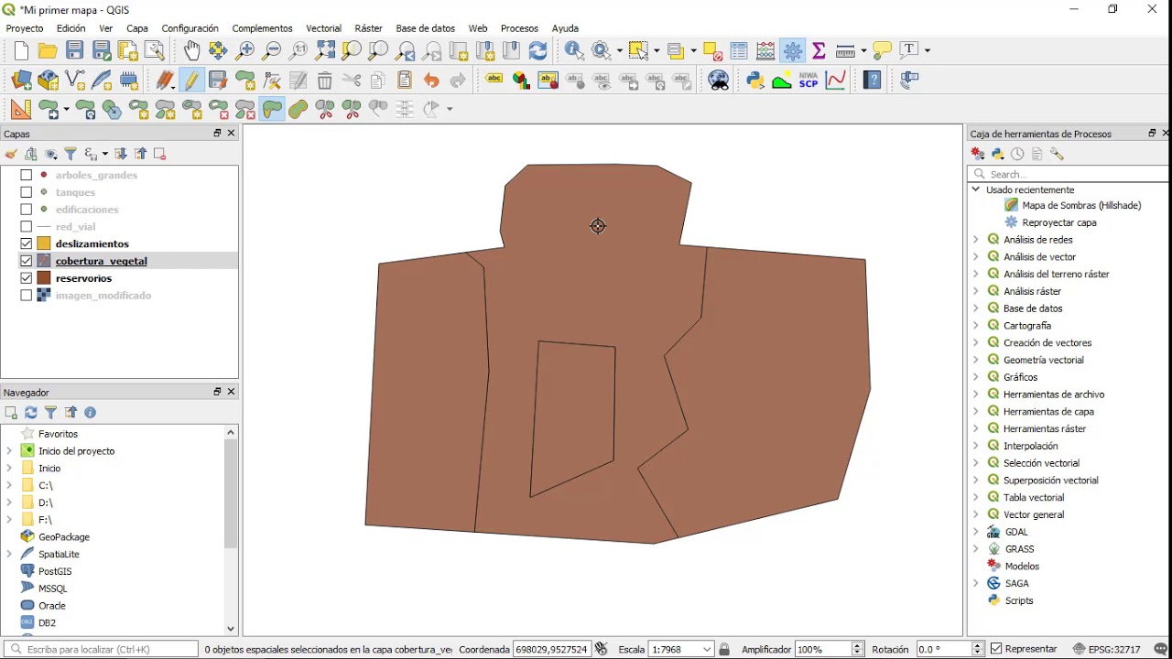Save the project with the floppy disk icon
The width and height of the screenshot is (1172, 659).
point(75,51)
